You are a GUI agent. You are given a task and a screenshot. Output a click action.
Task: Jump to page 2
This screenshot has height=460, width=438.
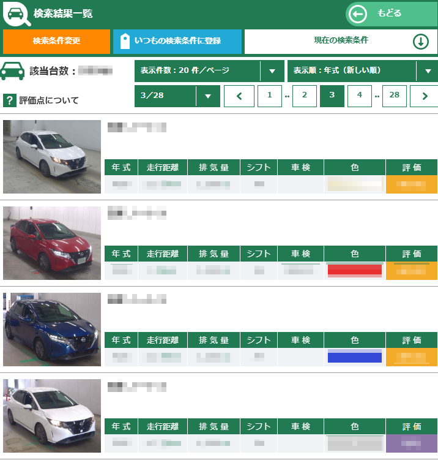305,96
